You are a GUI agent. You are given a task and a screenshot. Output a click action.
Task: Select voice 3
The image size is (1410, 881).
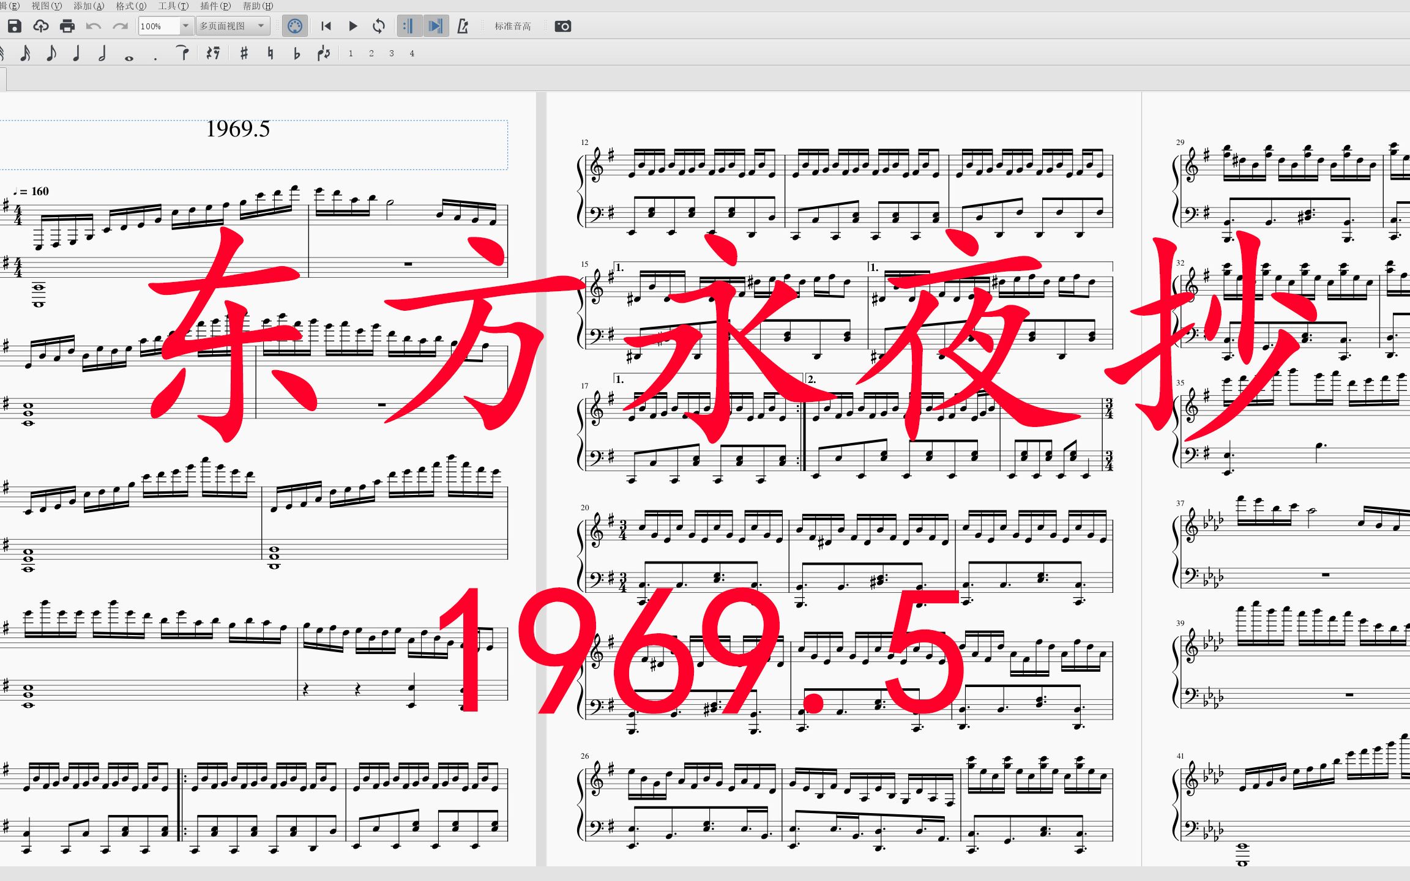[x=392, y=54]
